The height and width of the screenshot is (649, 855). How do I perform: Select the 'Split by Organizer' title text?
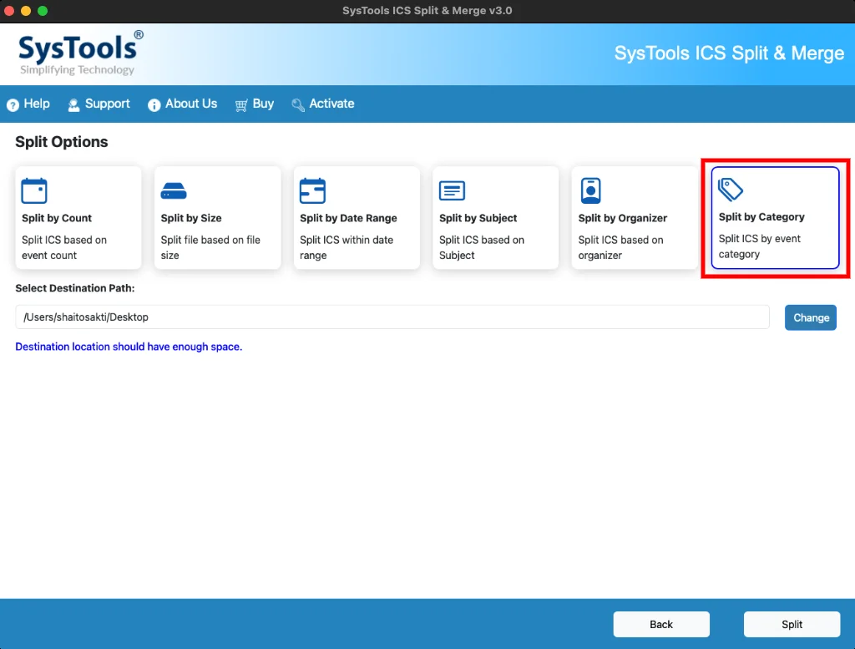pyautogui.click(x=623, y=218)
